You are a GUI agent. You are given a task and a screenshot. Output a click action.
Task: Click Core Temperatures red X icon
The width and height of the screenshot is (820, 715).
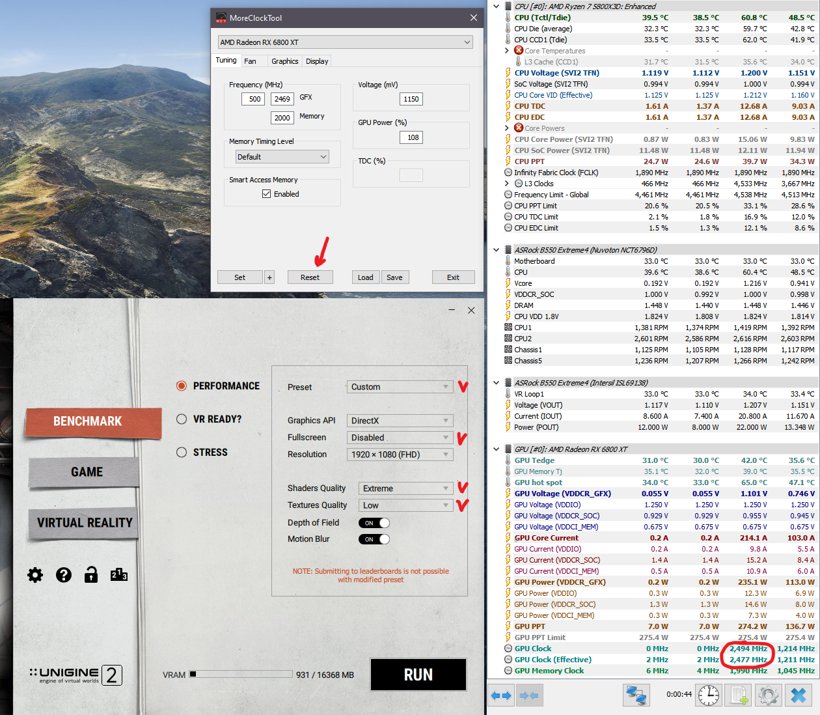click(x=519, y=50)
